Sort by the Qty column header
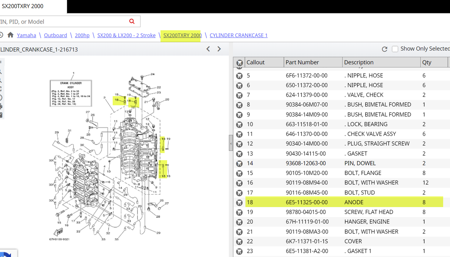 click(x=434, y=62)
